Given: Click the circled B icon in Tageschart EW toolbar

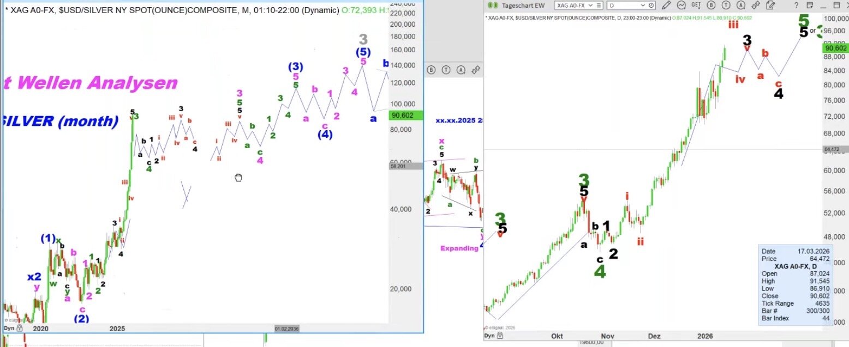Looking at the screenshot, I should 712,5.
